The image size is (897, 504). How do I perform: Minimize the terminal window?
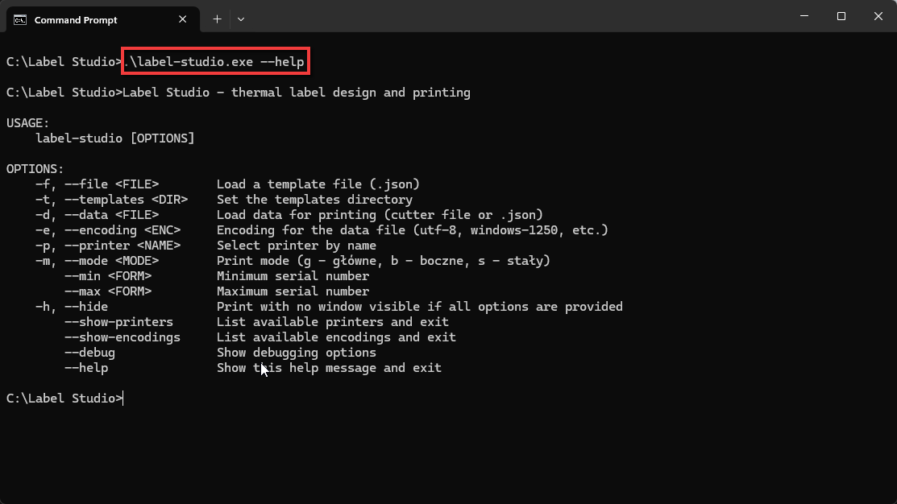coord(804,16)
